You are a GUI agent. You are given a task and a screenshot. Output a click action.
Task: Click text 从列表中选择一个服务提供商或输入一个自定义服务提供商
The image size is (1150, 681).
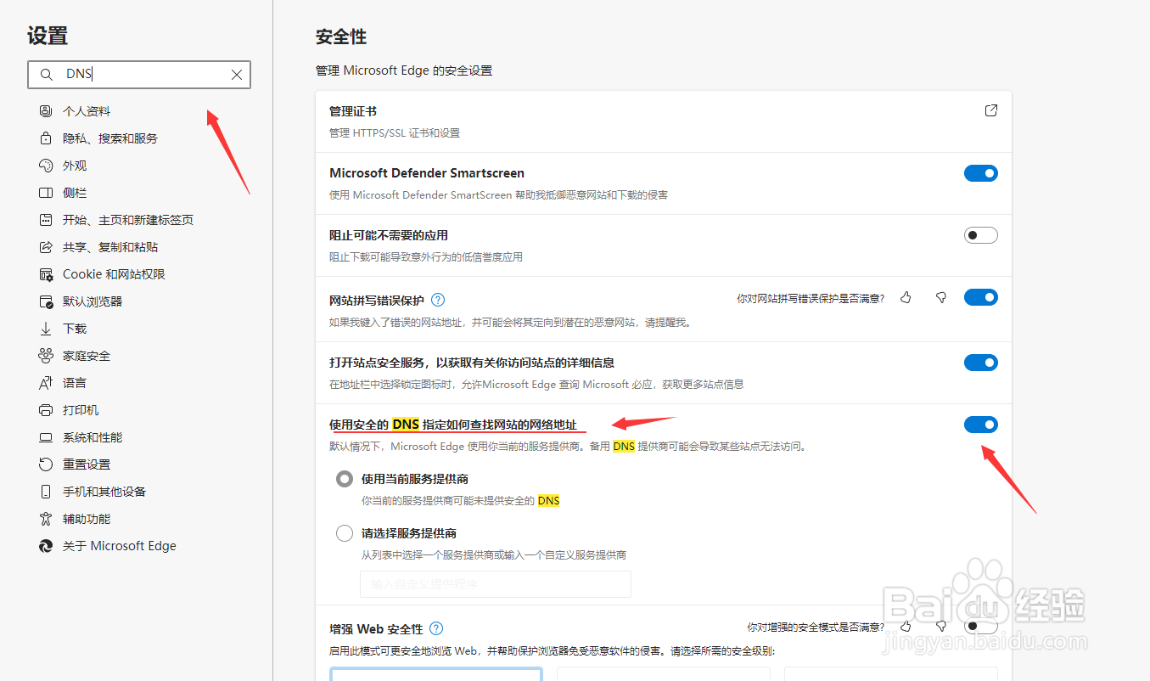click(494, 554)
